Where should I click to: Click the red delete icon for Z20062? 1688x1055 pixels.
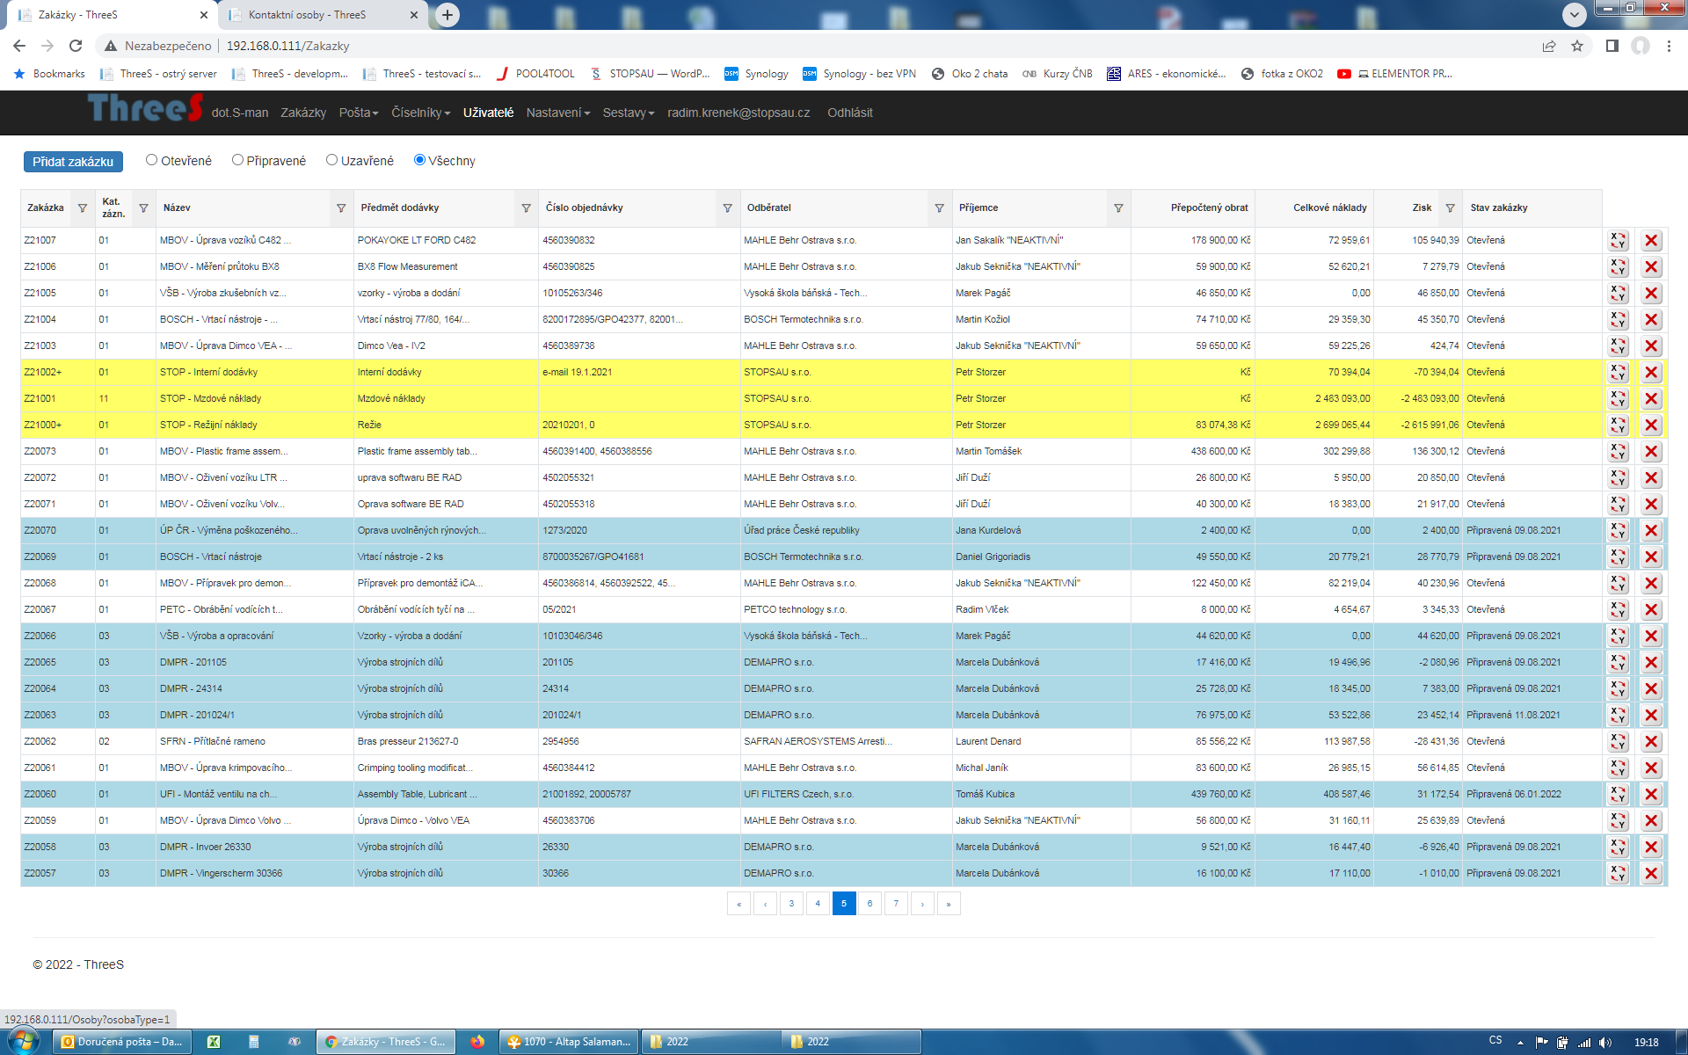coord(1651,741)
